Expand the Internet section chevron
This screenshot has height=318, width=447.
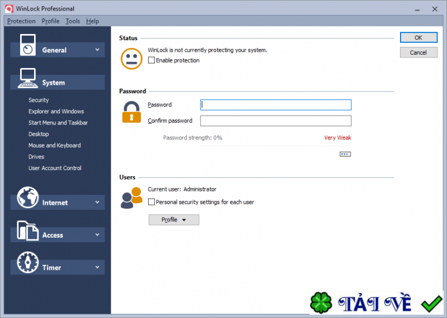pyautogui.click(x=97, y=203)
